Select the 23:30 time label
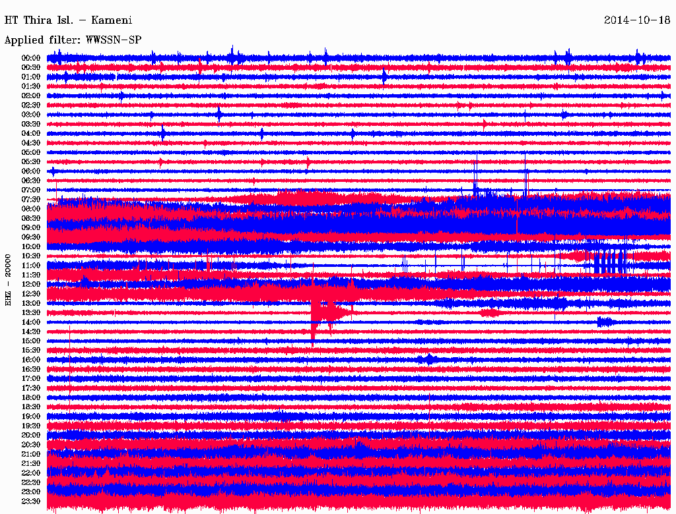Image resolution: width=676 pixels, height=514 pixels. pos(31,501)
